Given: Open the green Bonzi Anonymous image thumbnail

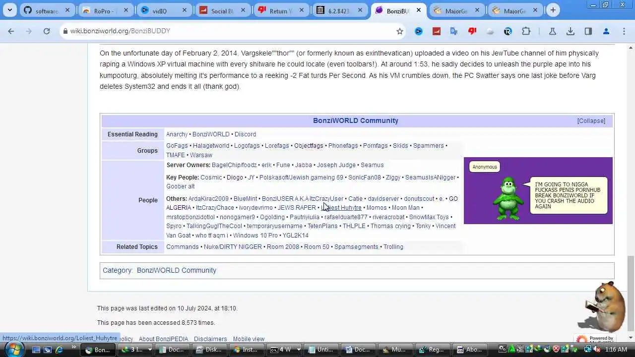Looking at the screenshot, I should click(538, 191).
